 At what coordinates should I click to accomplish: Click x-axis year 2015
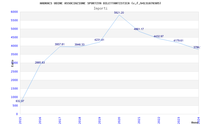click(x=20, y=120)
